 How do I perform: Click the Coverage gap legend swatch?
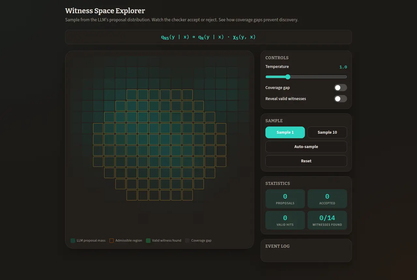tap(187, 241)
